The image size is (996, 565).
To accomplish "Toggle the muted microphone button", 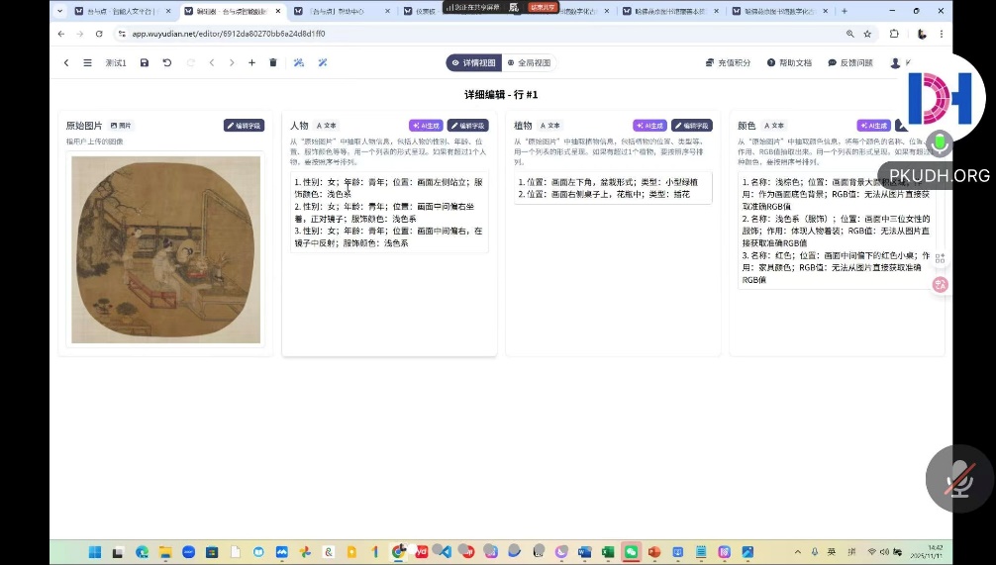I will tap(958, 479).
